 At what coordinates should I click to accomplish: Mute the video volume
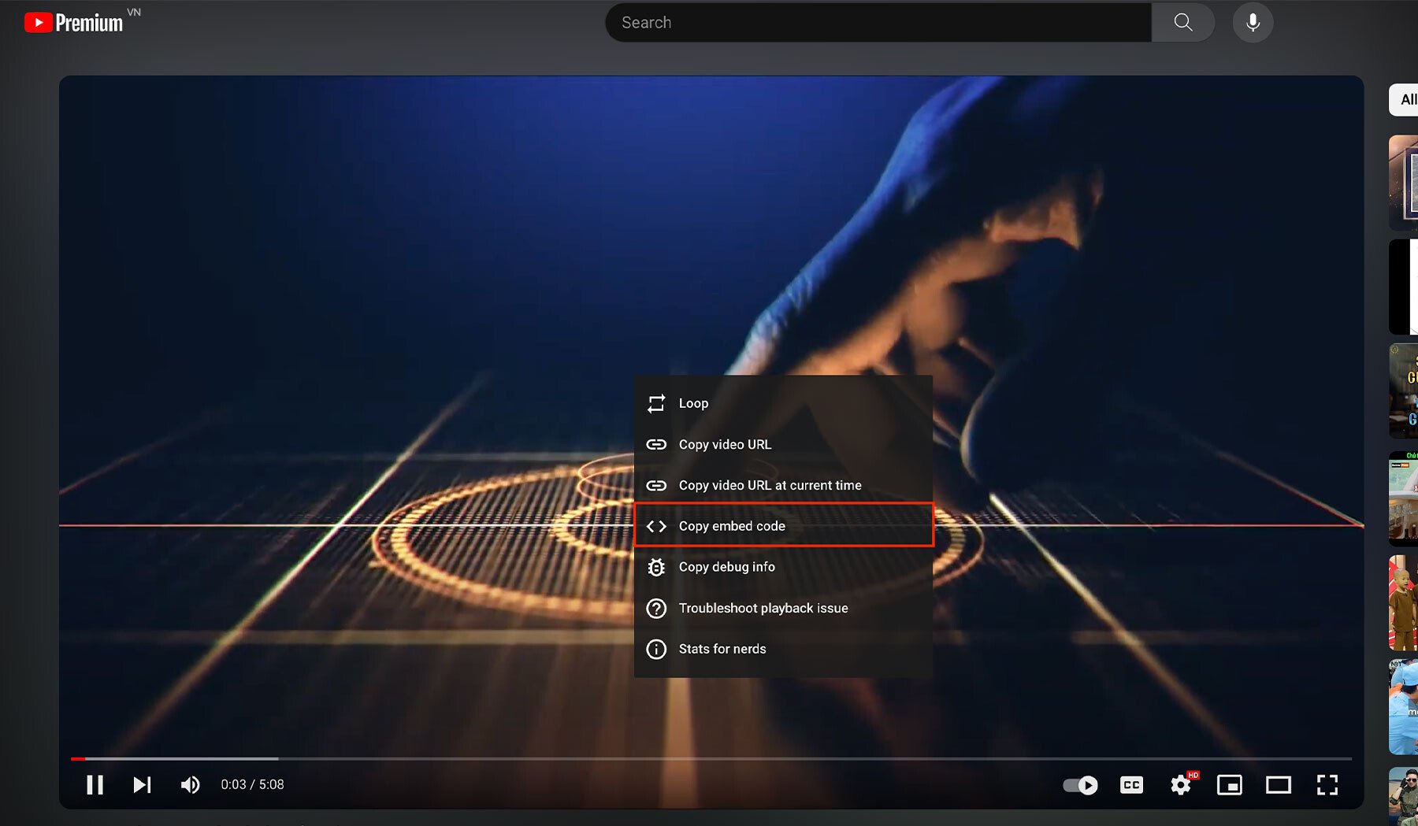tap(190, 784)
